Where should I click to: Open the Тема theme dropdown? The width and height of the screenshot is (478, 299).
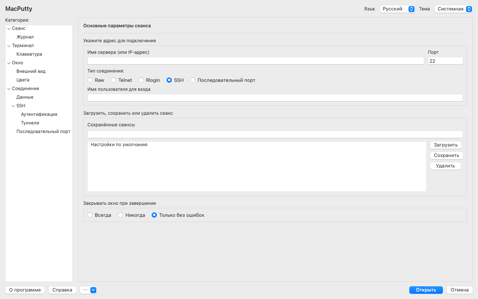point(454,9)
